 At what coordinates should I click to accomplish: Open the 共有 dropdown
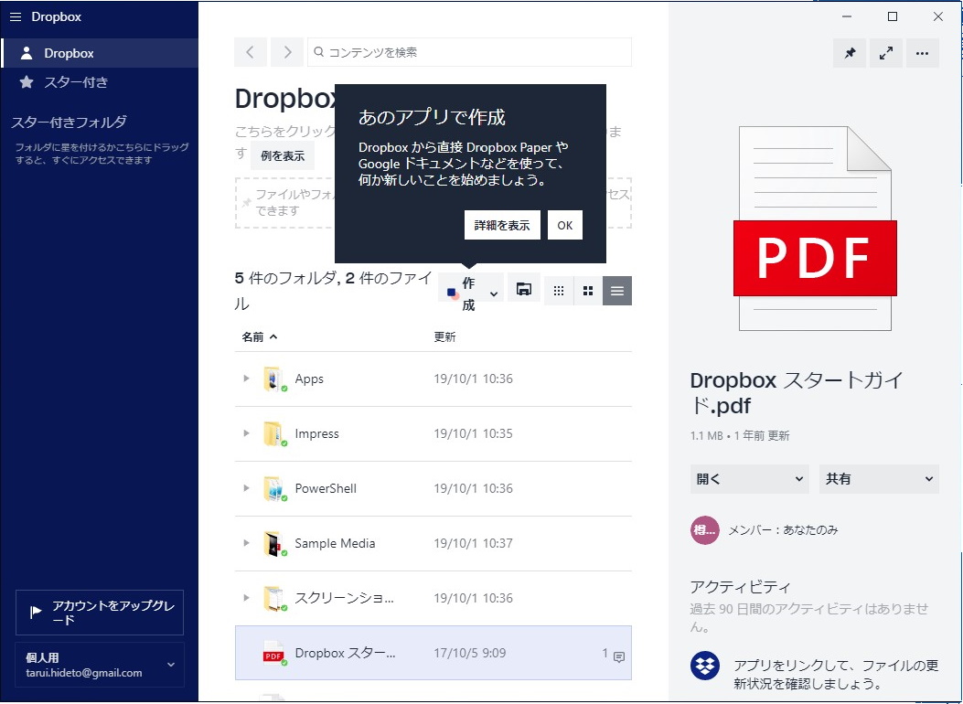[x=878, y=478]
